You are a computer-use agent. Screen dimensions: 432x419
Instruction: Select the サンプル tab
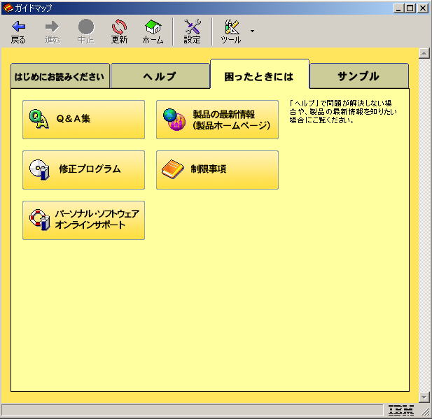358,76
